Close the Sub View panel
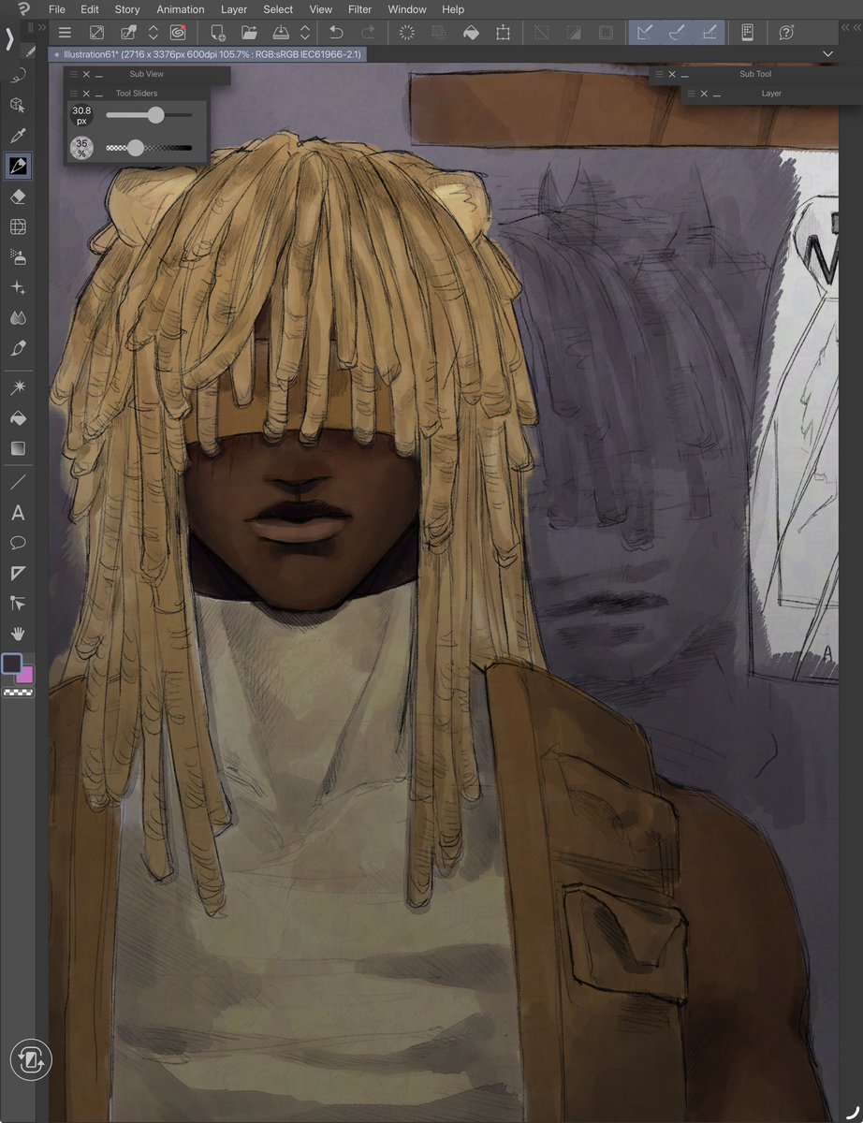Screen dimensions: 863x1123 pyautogui.click(x=86, y=74)
